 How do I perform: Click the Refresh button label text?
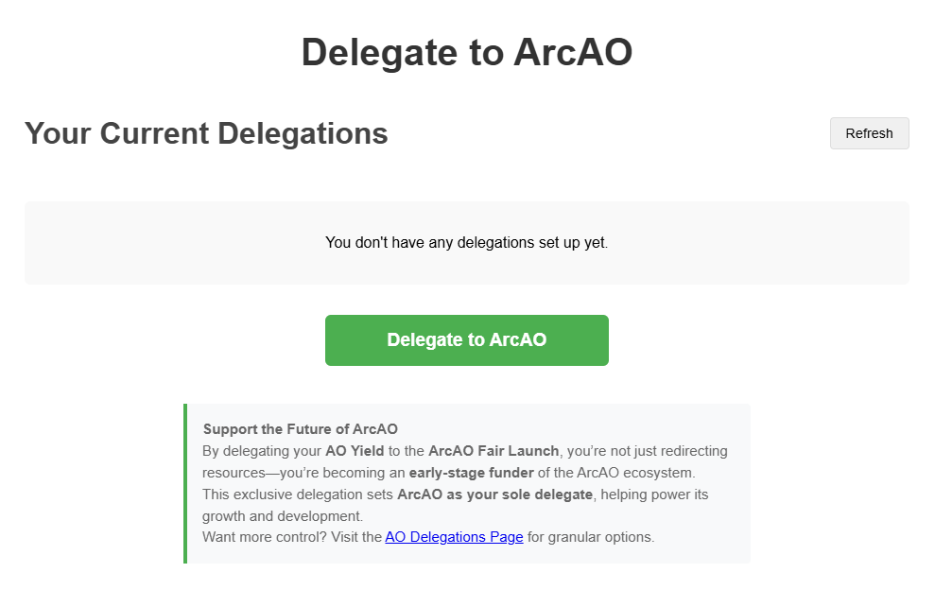(x=868, y=133)
